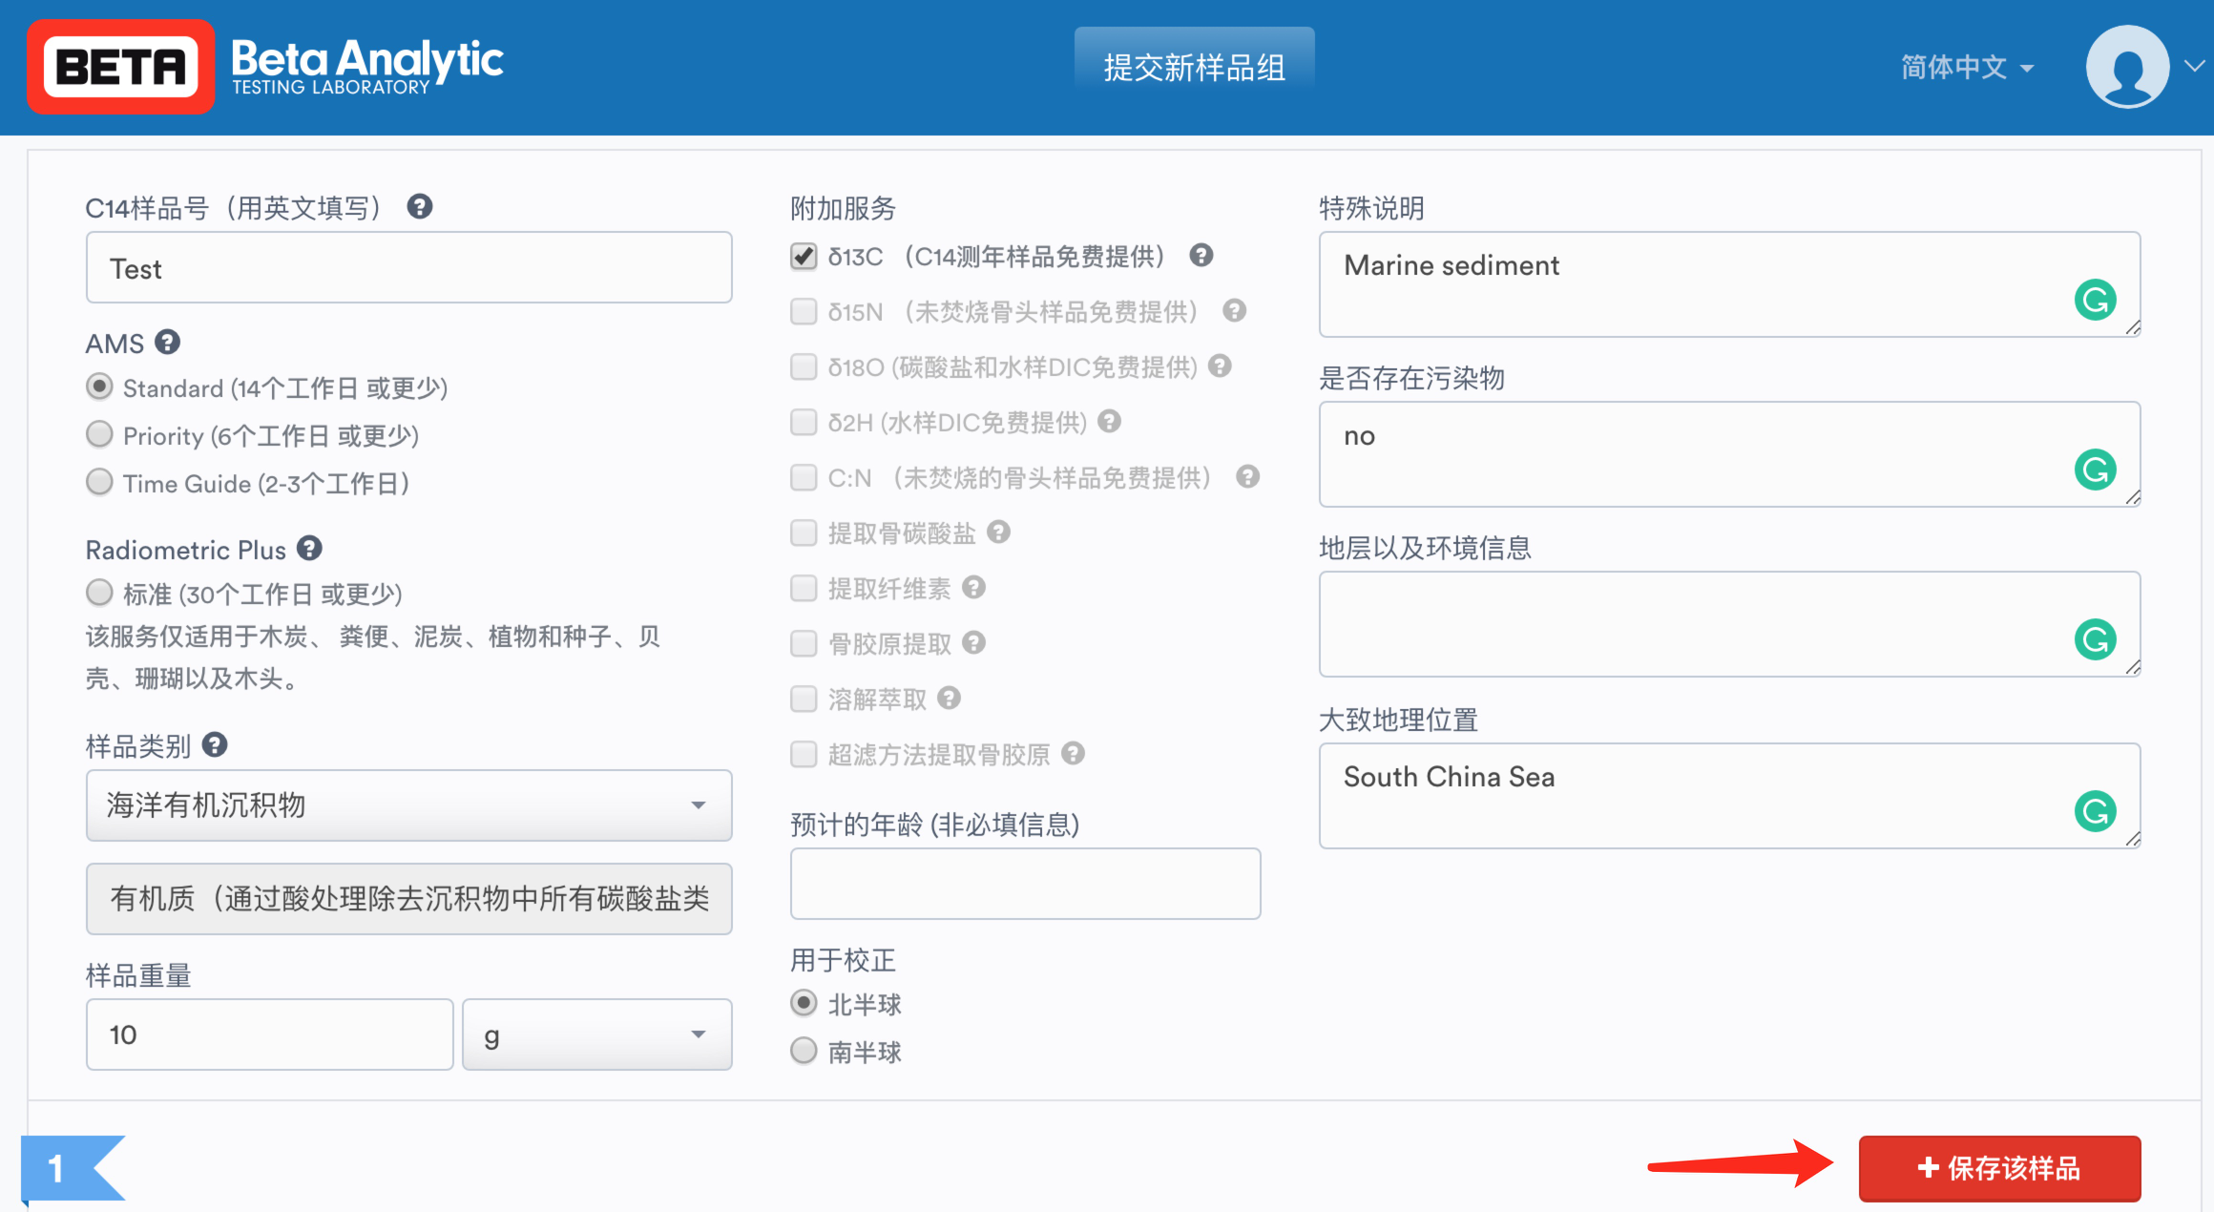Click the empty 地层以及环境信息 textarea

click(x=1729, y=624)
